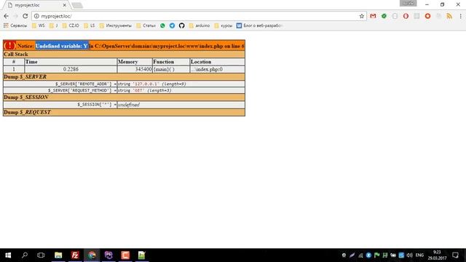Switch to the myproject.loc tab
The image size is (466, 262).
pyautogui.click(x=36, y=5)
